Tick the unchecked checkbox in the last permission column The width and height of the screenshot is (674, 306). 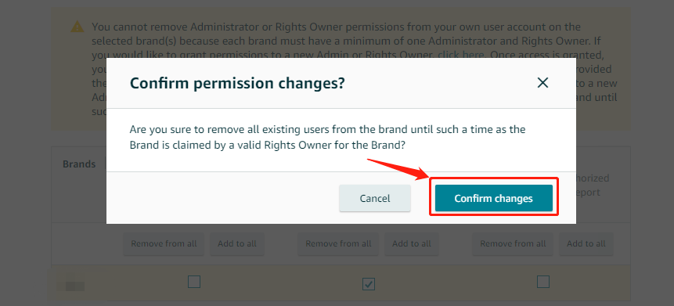543,282
